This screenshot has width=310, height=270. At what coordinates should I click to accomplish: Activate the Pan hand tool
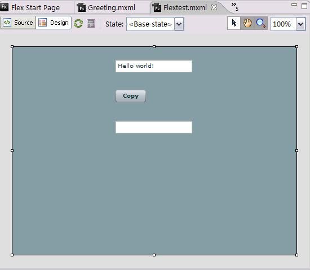(x=247, y=23)
